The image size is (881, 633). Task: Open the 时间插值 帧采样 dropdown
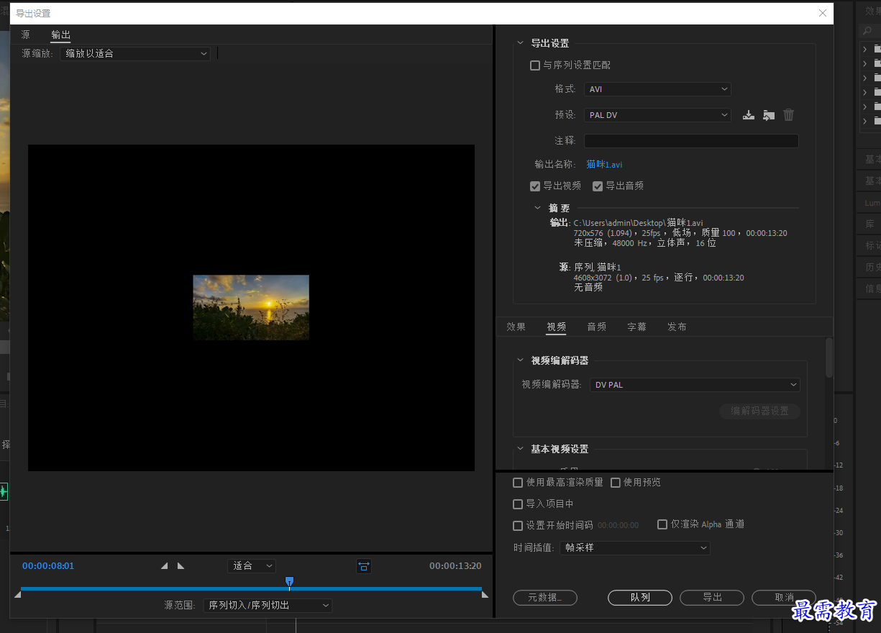click(634, 548)
